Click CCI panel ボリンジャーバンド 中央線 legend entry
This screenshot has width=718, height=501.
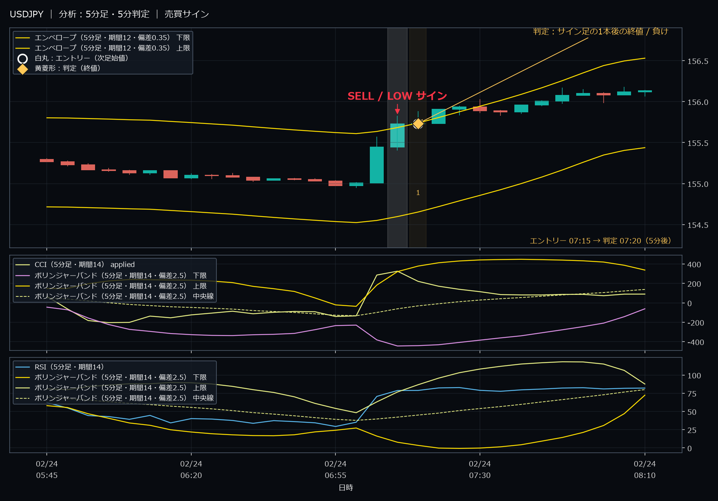coord(115,296)
